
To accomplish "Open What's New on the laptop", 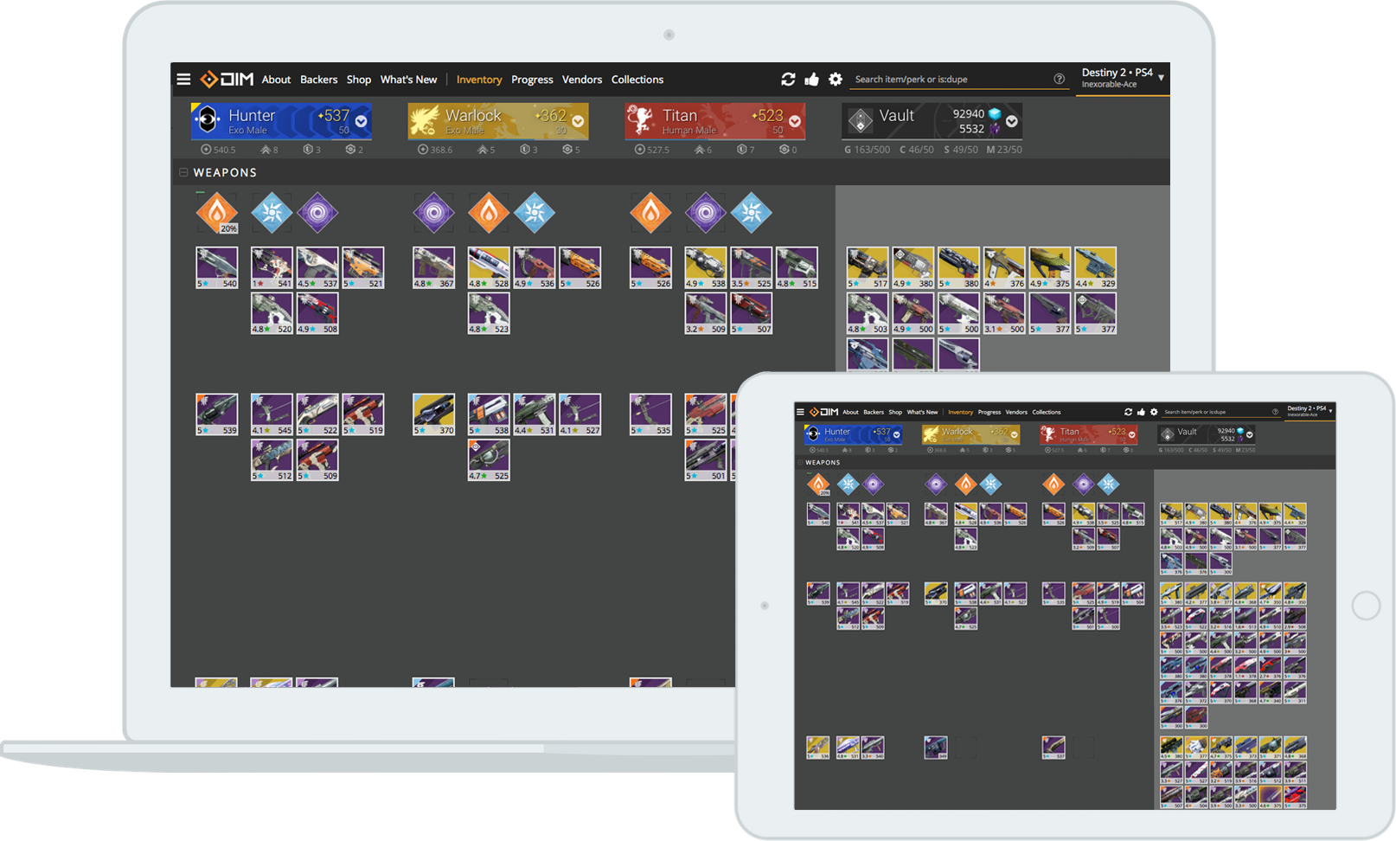I will point(409,80).
